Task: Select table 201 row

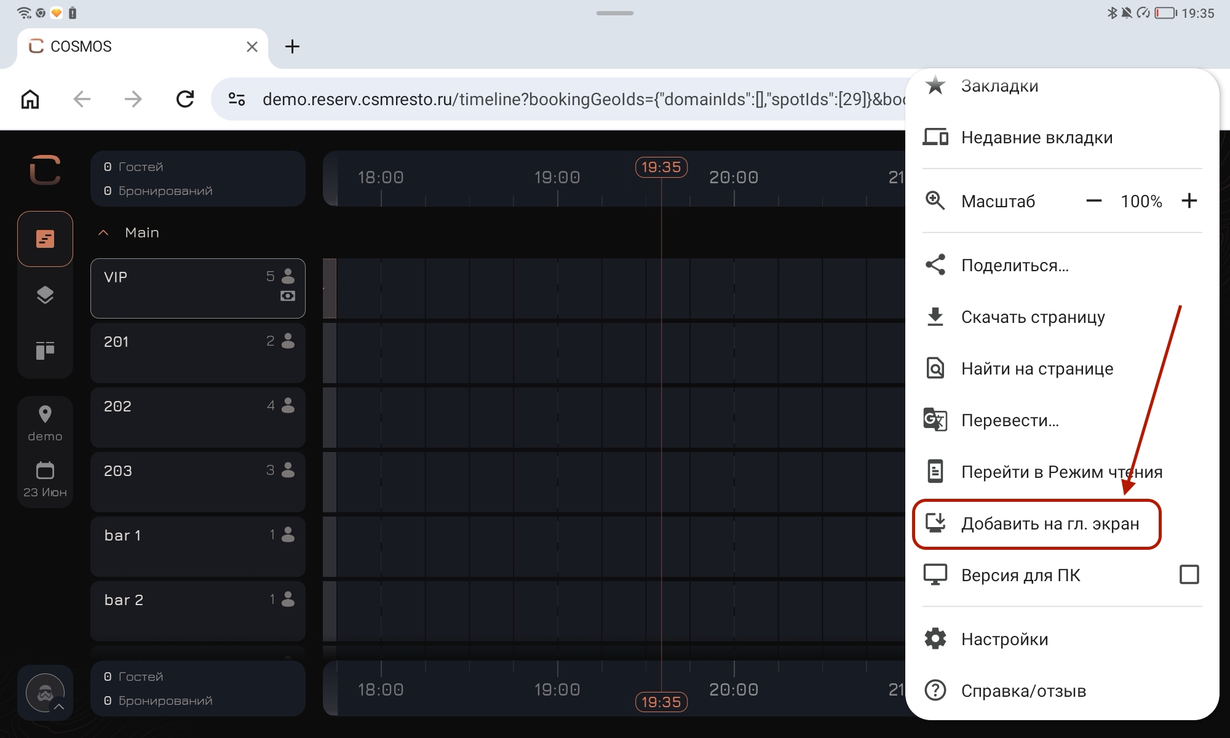Action: click(198, 353)
